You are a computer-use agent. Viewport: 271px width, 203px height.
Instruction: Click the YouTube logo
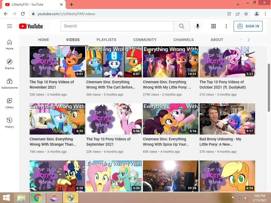coord(31,26)
